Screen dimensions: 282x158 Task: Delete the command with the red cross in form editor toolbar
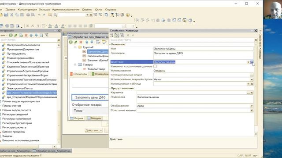(81, 42)
